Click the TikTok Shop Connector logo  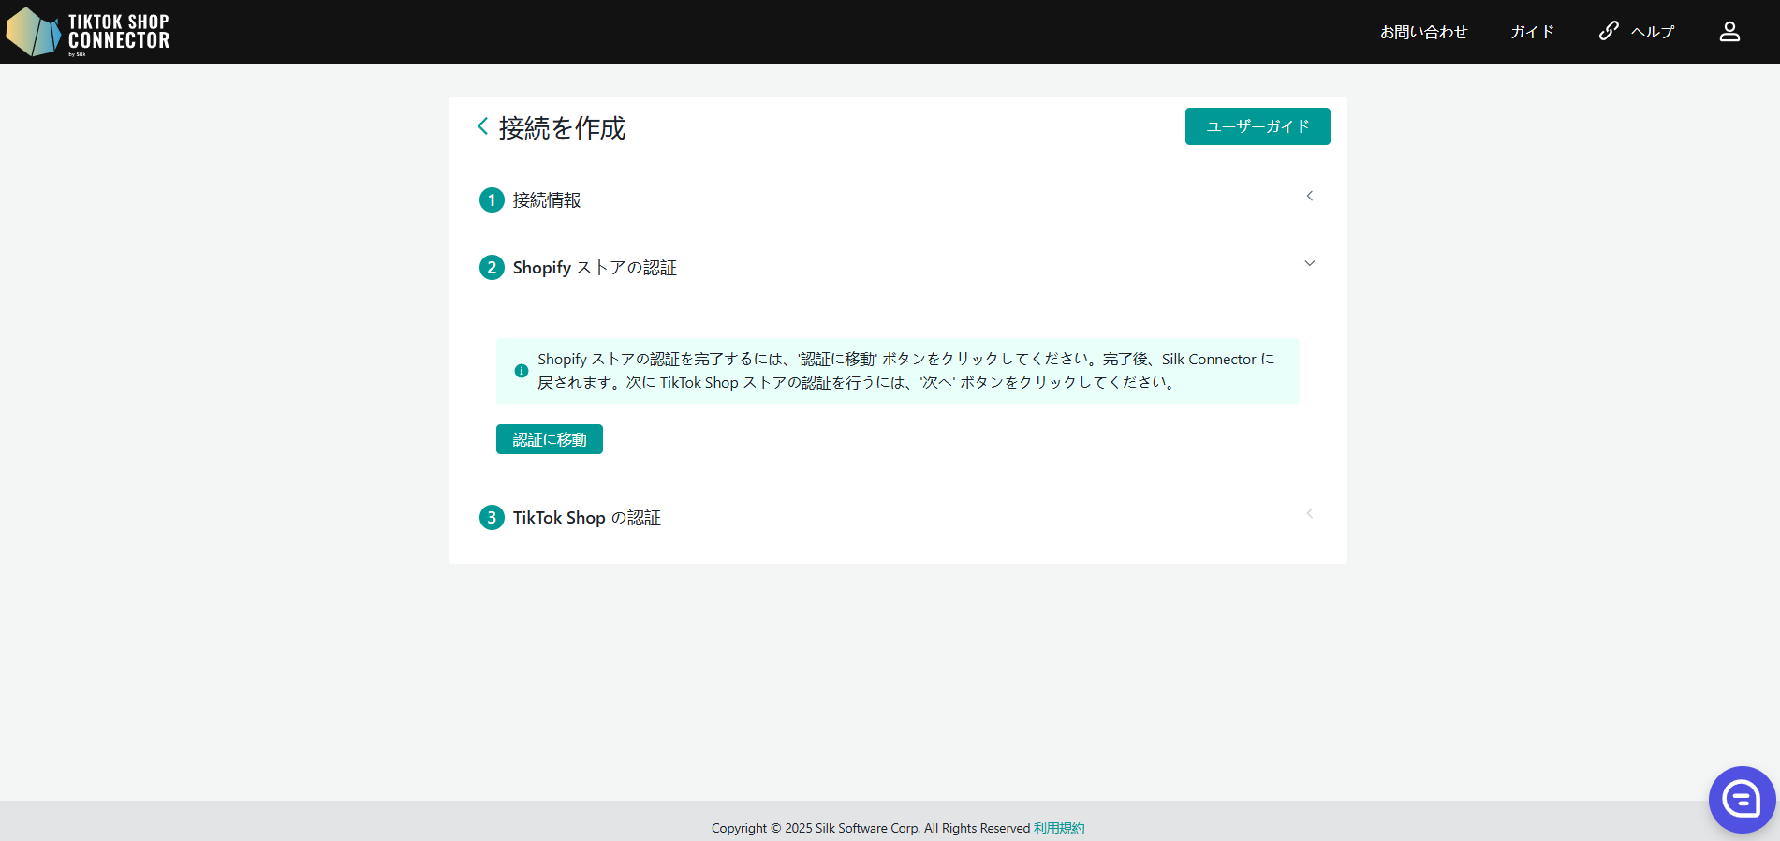[88, 32]
